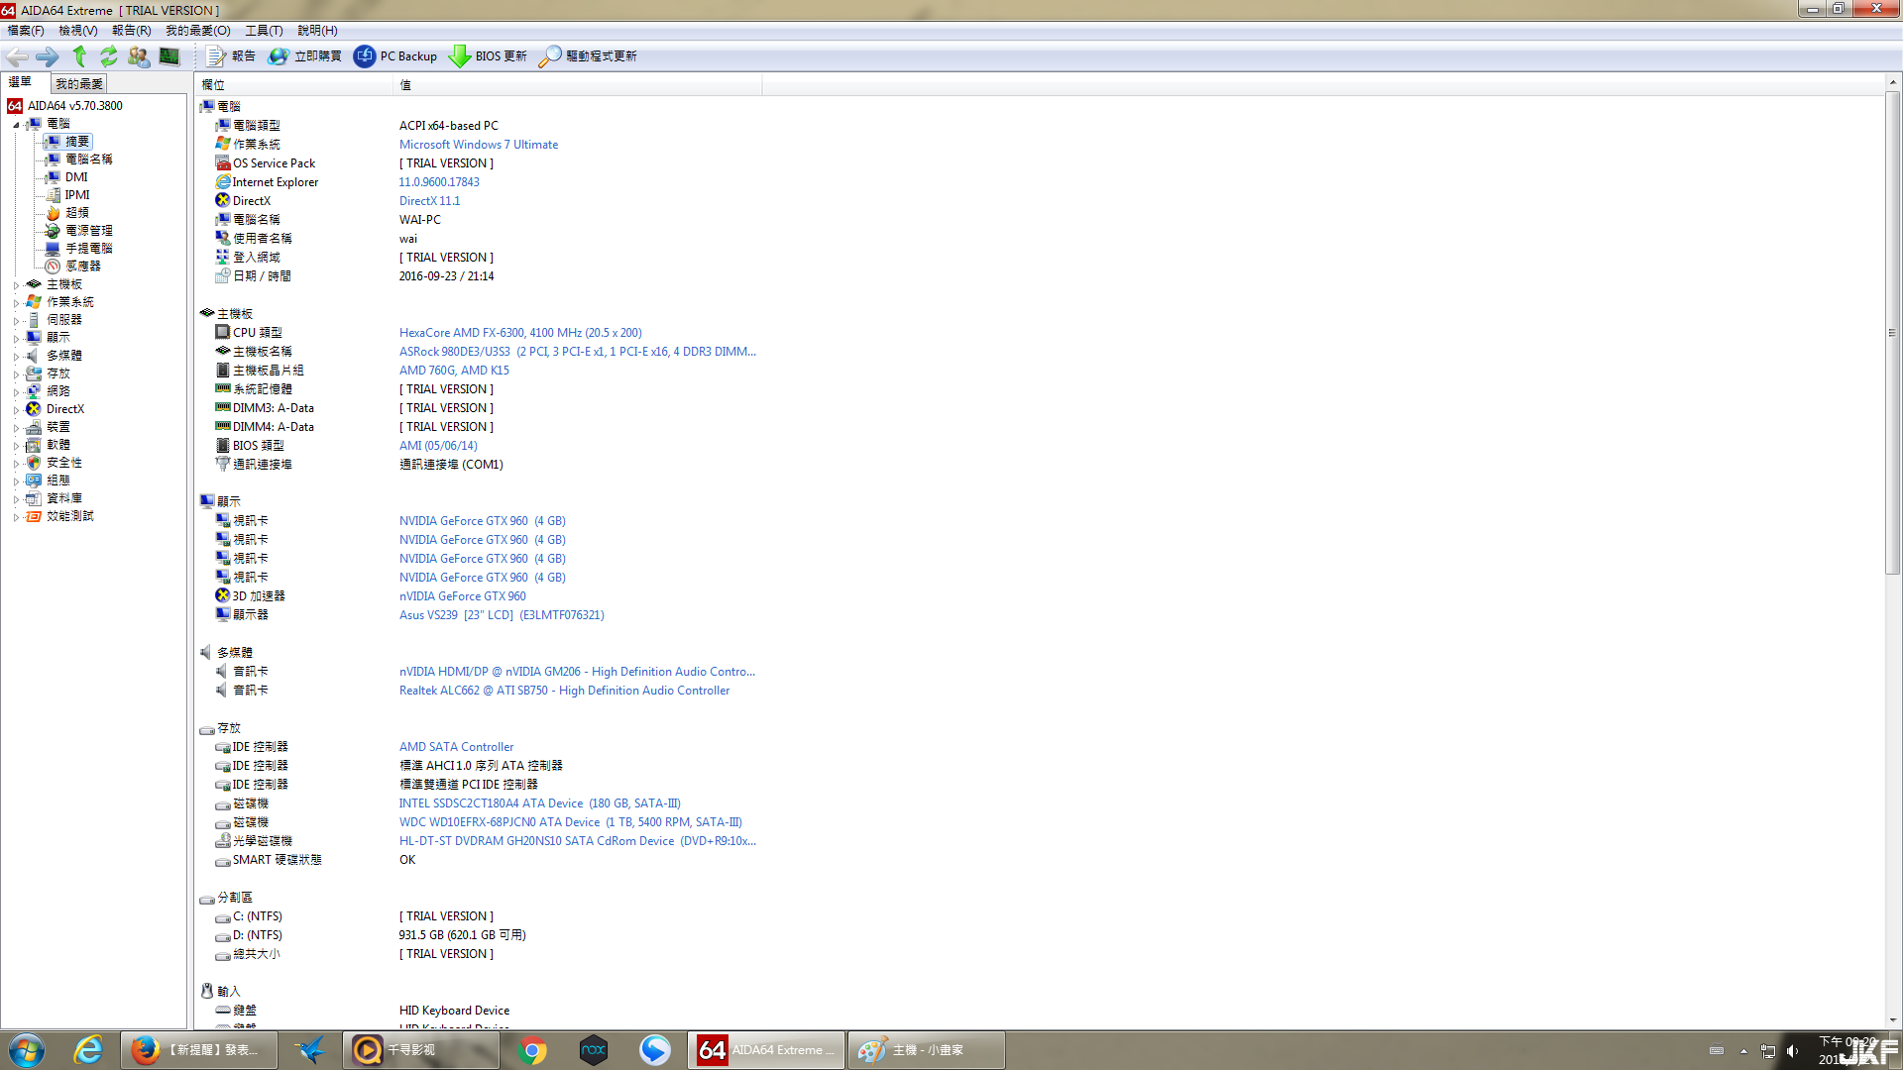Open the user management people icon
This screenshot has height=1070, width=1903.
[x=139, y=56]
